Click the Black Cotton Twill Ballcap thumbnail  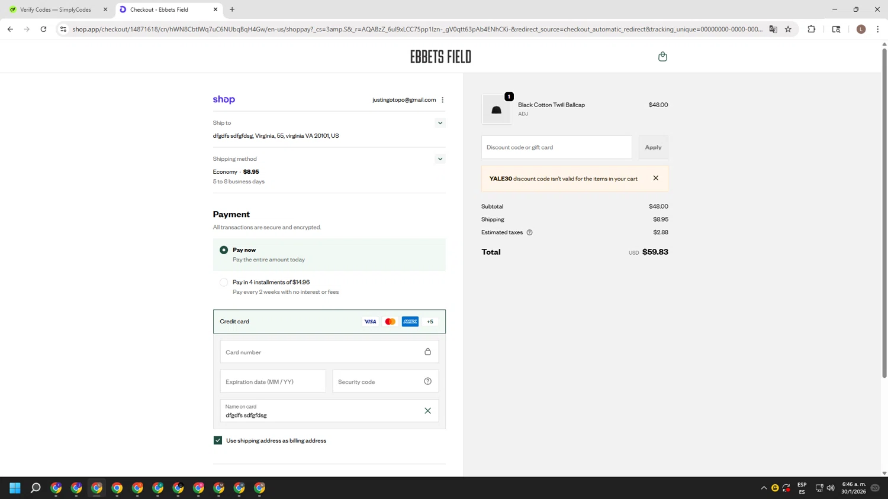496,109
